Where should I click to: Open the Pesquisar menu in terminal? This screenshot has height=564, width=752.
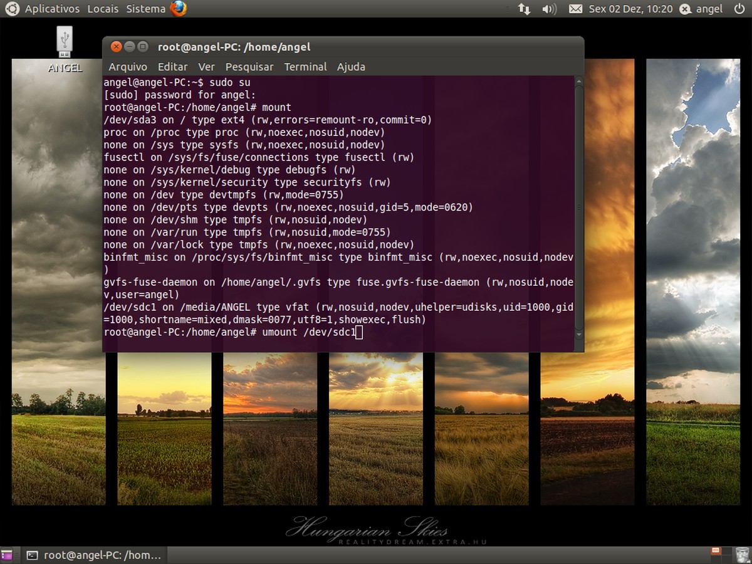[249, 66]
